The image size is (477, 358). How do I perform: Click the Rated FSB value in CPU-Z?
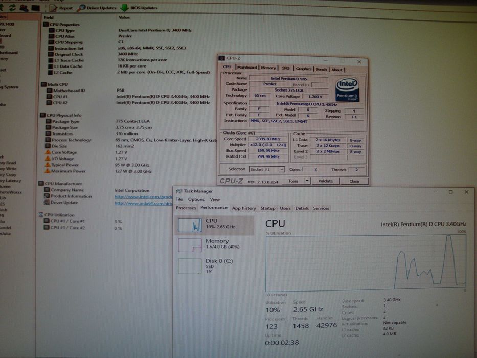(x=268, y=156)
